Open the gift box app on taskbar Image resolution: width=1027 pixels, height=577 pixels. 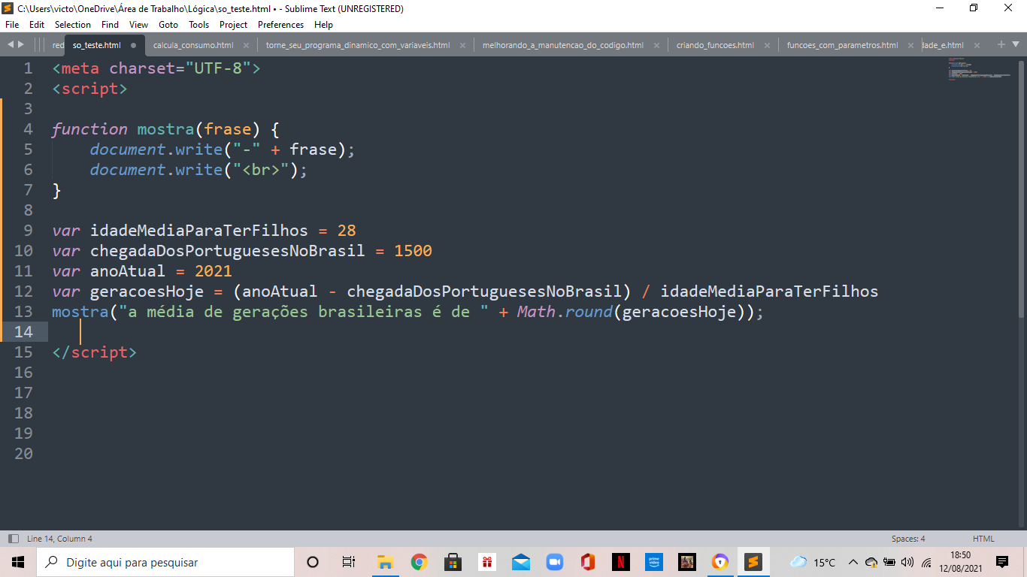point(487,562)
